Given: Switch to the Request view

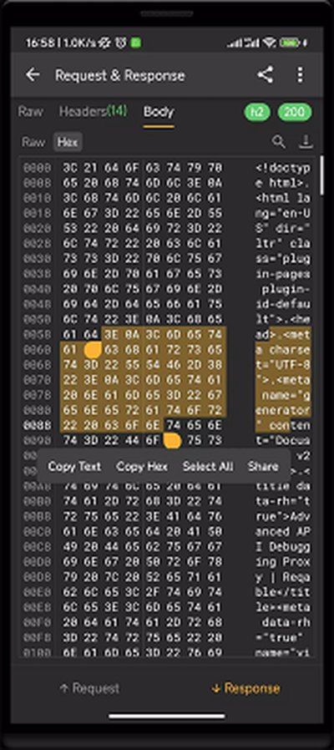Looking at the screenshot, I should pyautogui.click(x=89, y=688).
